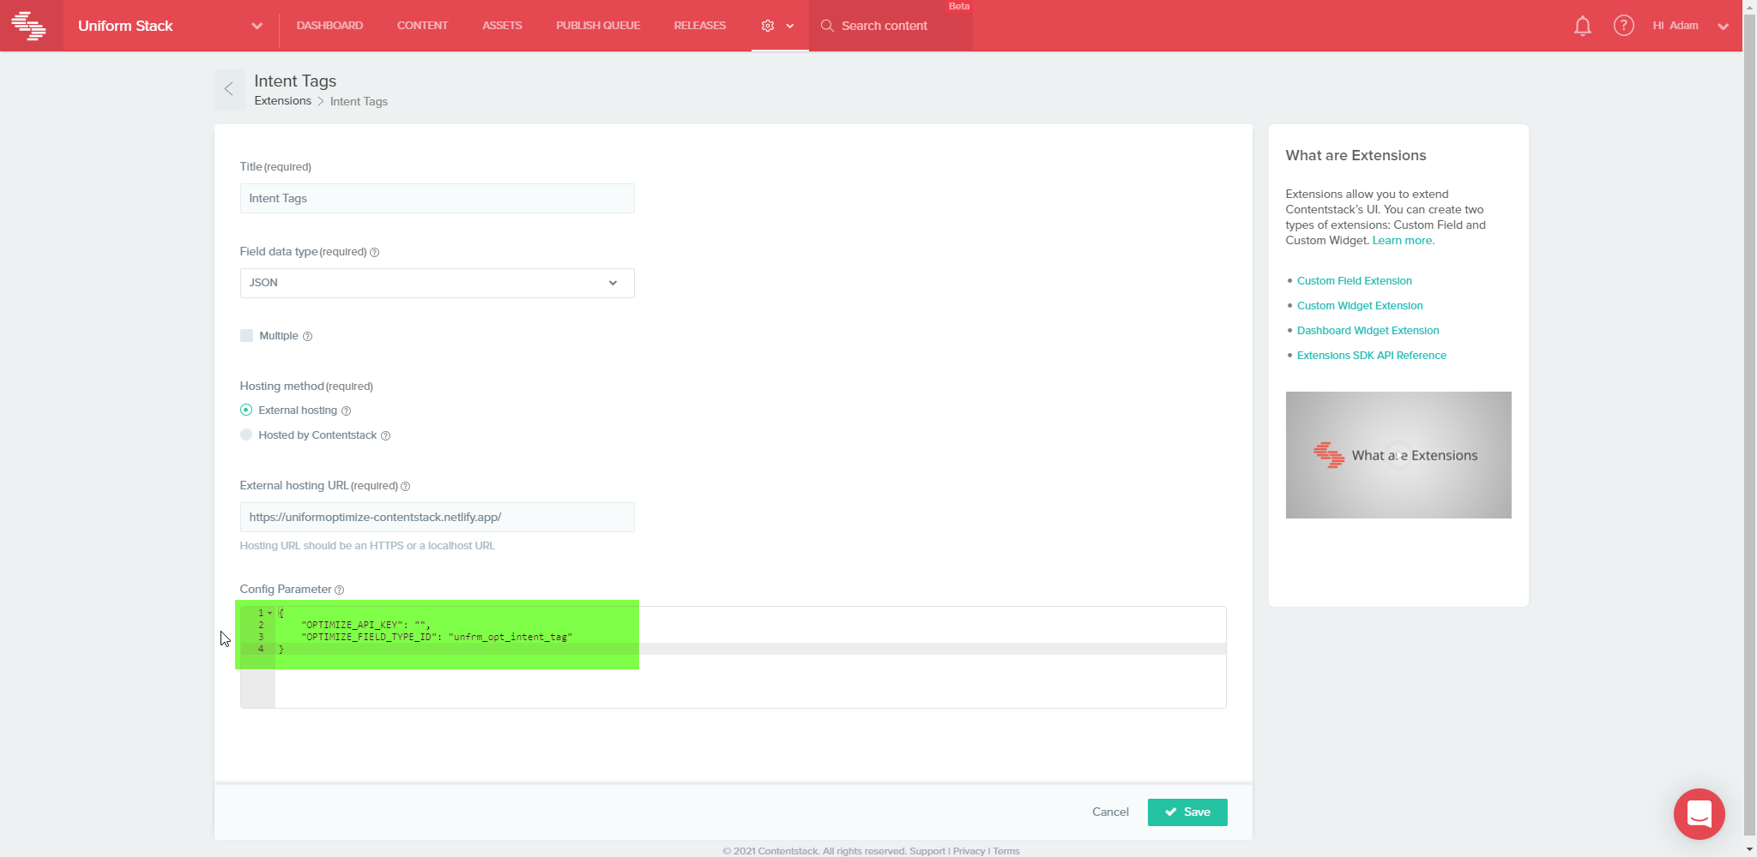
Task: Click the Privacy footer link
Action: click(969, 851)
